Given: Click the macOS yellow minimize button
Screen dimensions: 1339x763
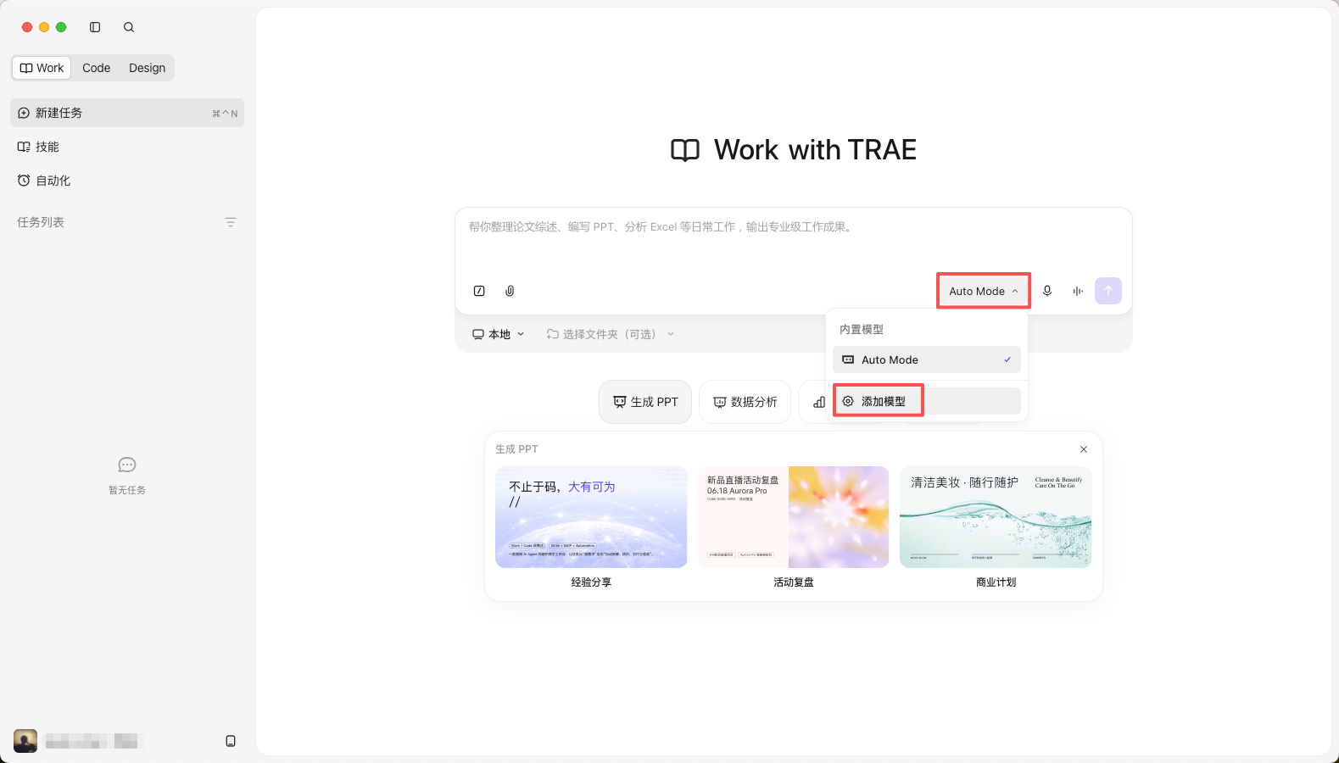Looking at the screenshot, I should pyautogui.click(x=44, y=27).
